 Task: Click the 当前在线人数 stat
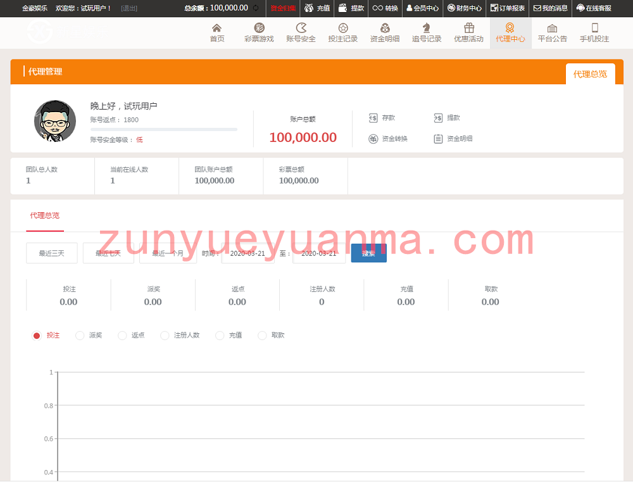click(x=137, y=175)
